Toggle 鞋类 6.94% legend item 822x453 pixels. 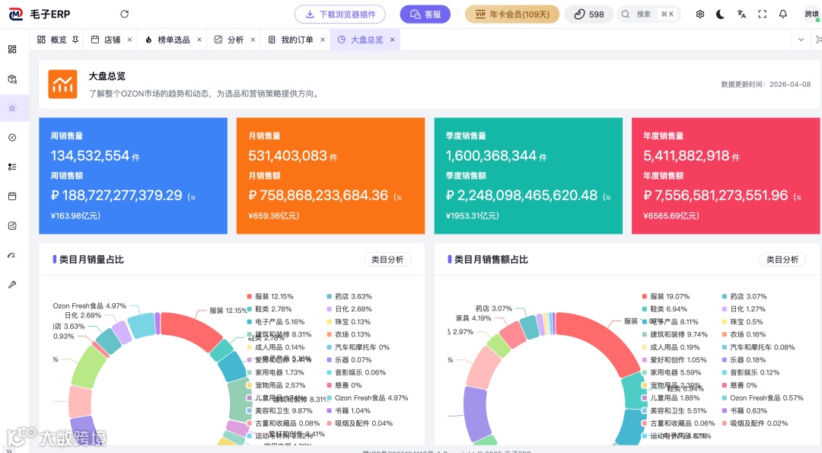pos(664,309)
